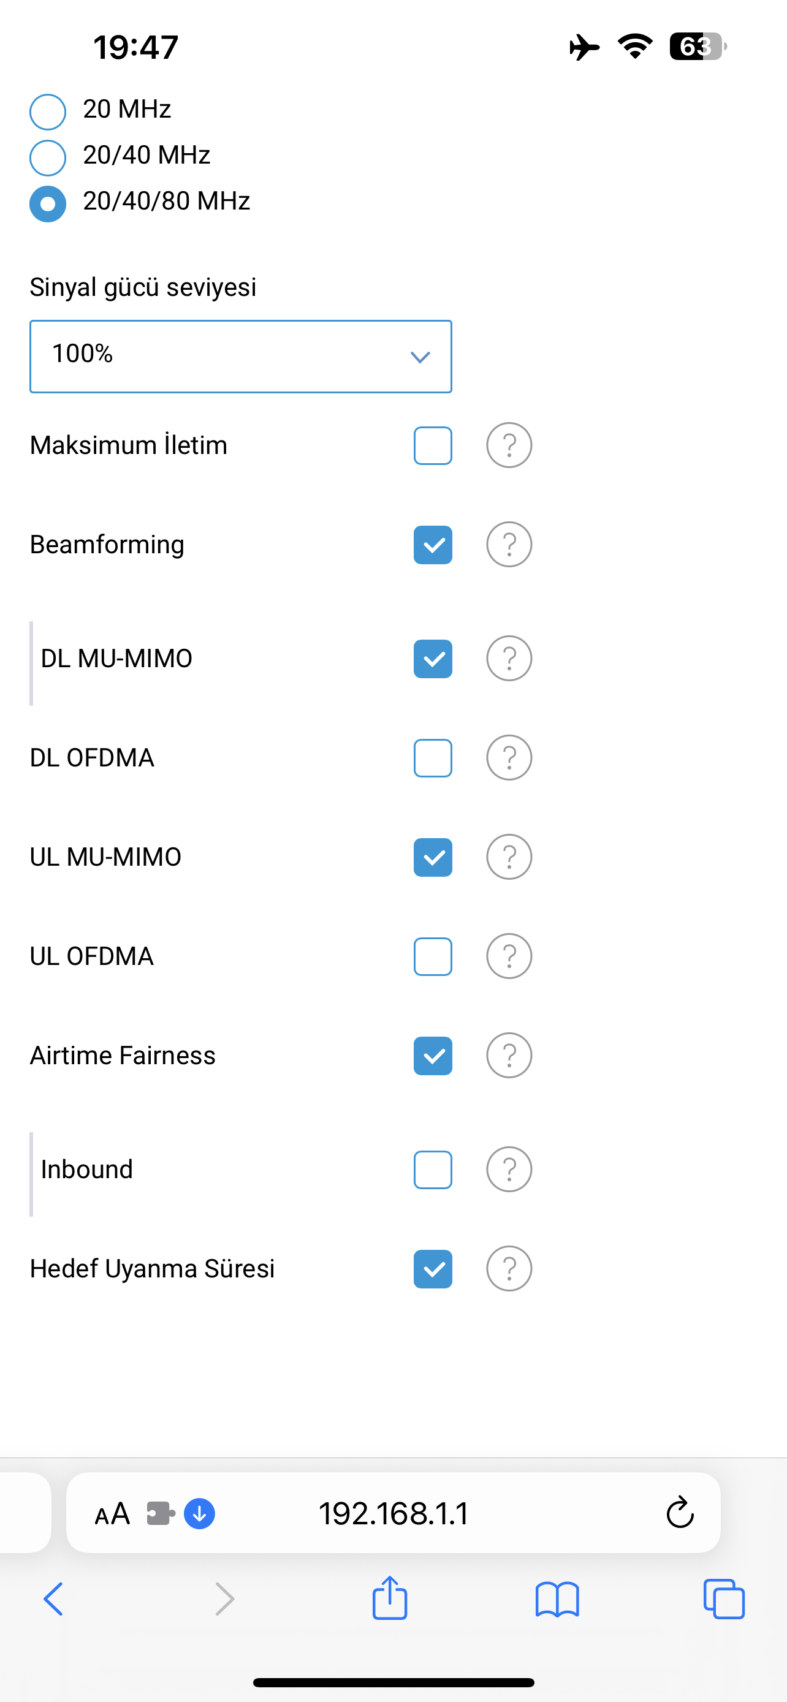
Task: Open Sinyal gücü seviyesi dropdown
Action: tap(240, 357)
